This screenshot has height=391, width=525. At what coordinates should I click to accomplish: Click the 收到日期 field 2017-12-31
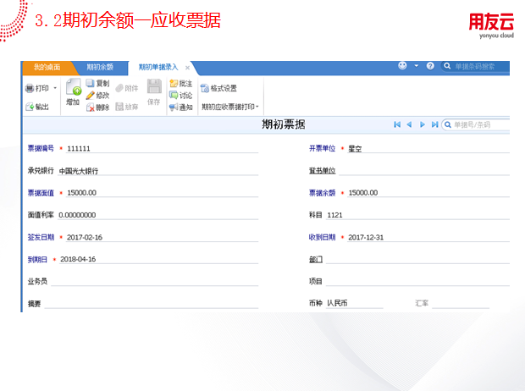pos(428,237)
